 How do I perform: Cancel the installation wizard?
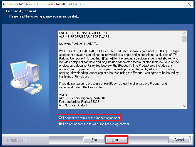179,139
